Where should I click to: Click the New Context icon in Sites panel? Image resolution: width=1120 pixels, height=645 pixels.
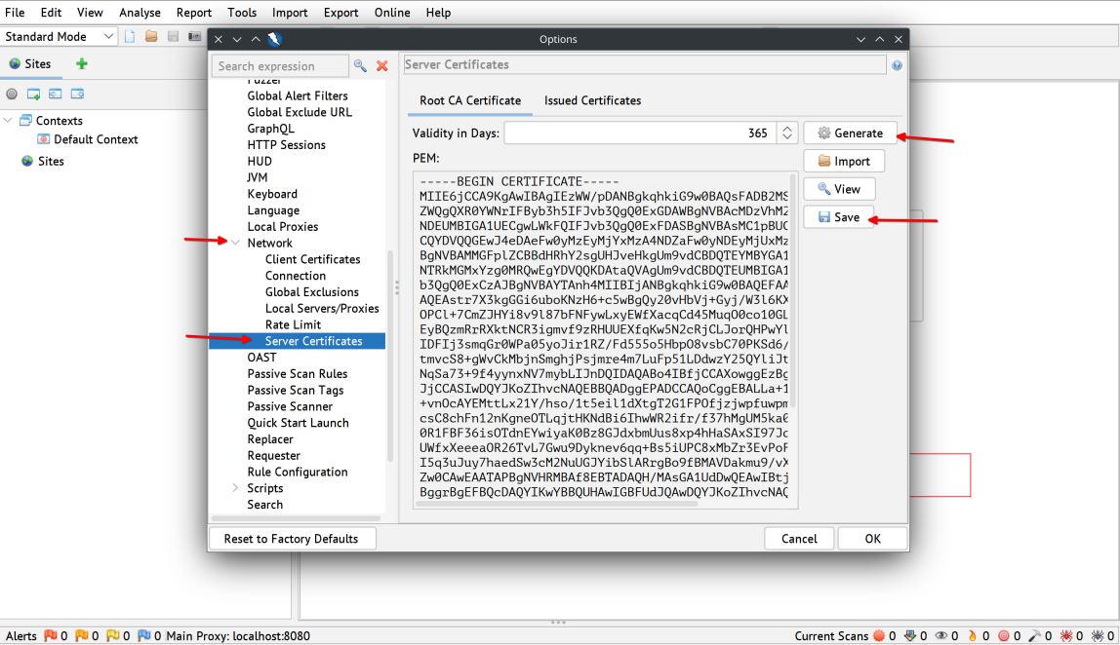click(x=34, y=95)
